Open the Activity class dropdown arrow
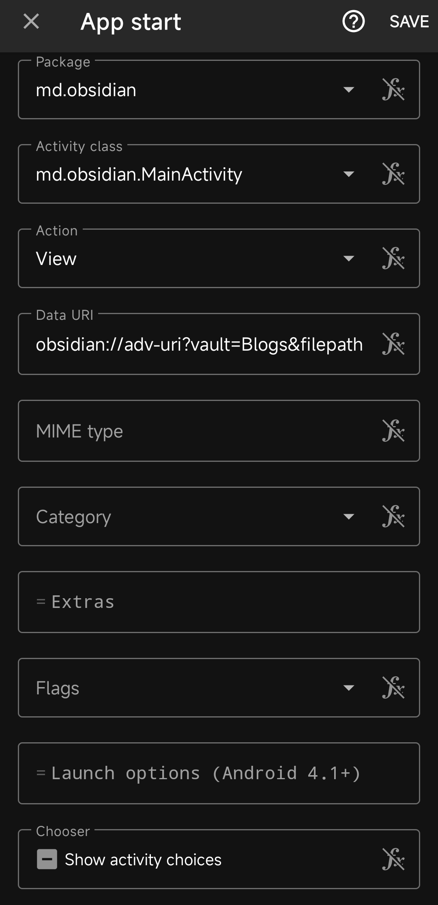The height and width of the screenshot is (905, 438). (348, 174)
